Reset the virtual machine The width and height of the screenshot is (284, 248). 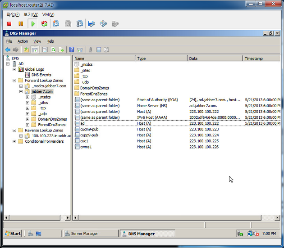click(x=44, y=24)
